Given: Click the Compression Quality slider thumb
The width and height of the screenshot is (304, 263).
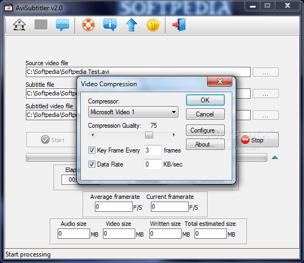Looking at the screenshot, I should (149, 135).
